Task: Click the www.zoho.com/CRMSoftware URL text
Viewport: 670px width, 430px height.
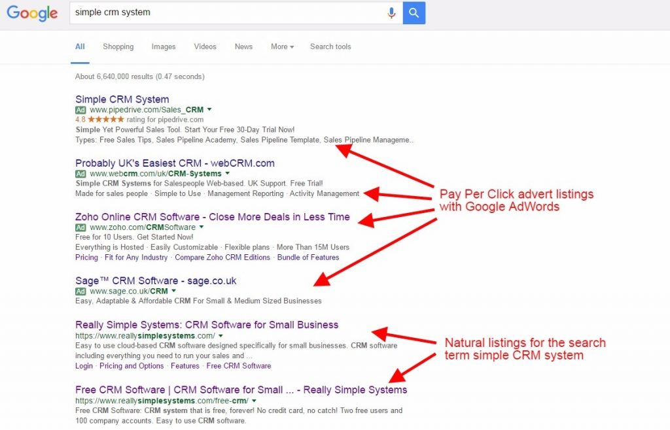Action: pyautogui.click(x=143, y=228)
